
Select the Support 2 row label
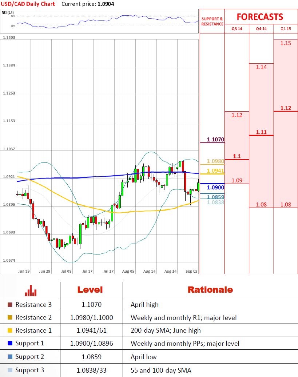(x=30, y=357)
